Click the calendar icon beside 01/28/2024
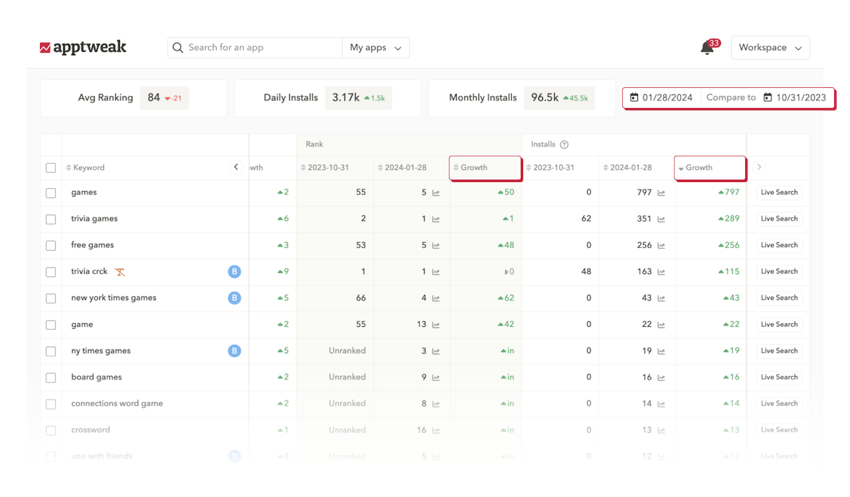 (x=635, y=97)
